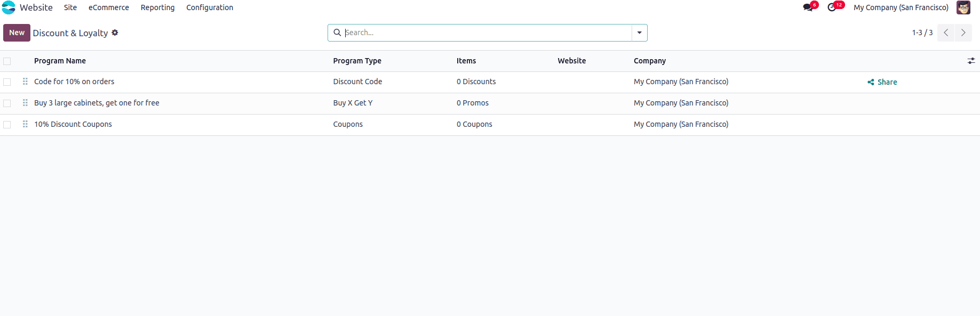The height and width of the screenshot is (316, 980).
Task: Click the 0 Promos items cell
Action: pos(473,103)
